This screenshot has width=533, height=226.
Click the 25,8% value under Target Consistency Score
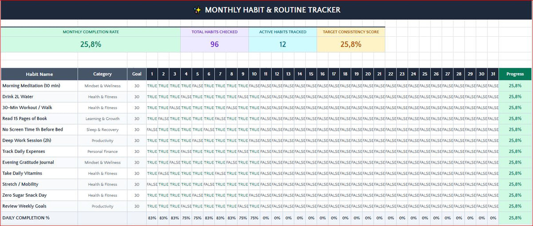point(351,44)
